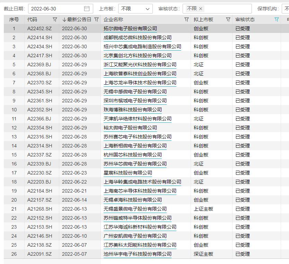
Task: Open 裕太微电子股份有限公司 link
Action: 130,128
